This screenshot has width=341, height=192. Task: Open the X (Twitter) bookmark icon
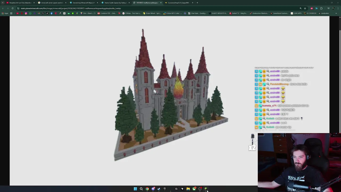click(43, 13)
